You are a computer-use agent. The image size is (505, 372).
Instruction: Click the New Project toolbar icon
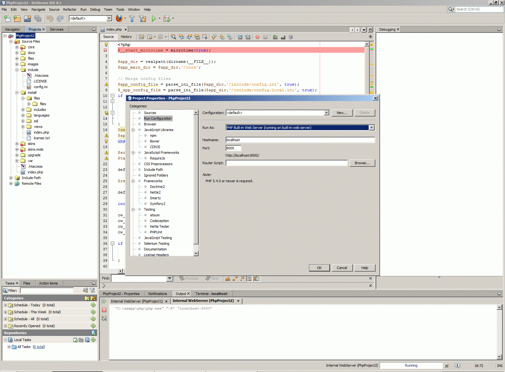pyautogui.click(x=17, y=19)
